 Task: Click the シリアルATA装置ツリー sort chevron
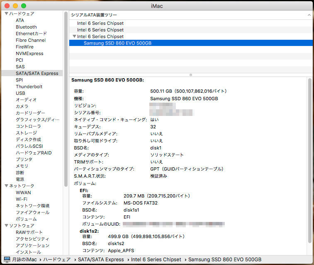tap(309, 15)
